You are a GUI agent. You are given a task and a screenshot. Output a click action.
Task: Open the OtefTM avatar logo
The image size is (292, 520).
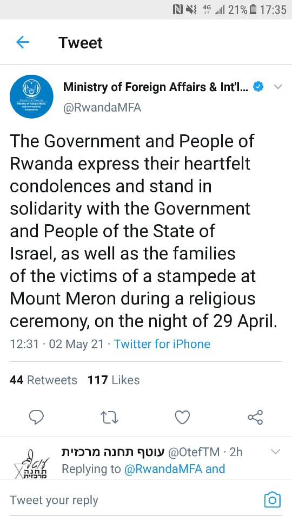[31, 464]
